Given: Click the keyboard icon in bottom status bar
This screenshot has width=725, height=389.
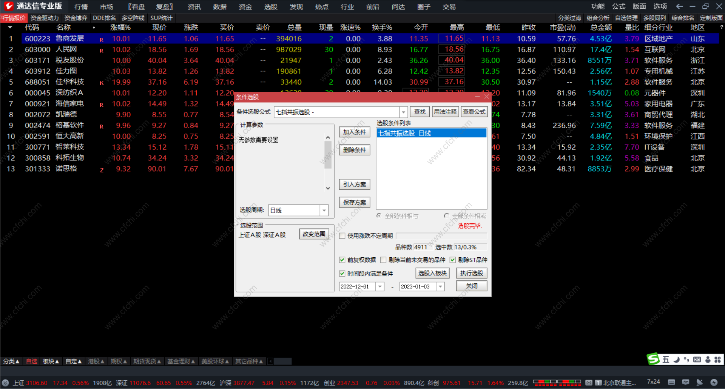Looking at the screenshot, I should point(671,382).
